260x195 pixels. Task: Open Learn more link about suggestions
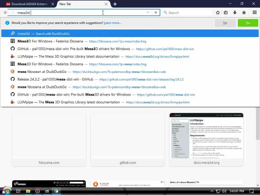[112, 23]
